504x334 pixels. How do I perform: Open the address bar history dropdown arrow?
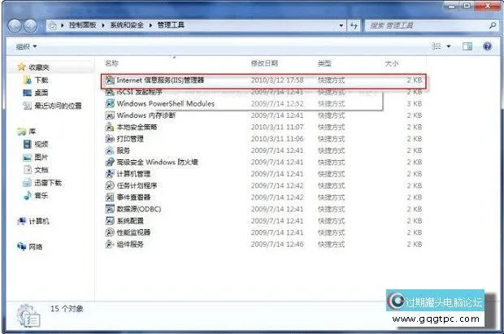341,25
